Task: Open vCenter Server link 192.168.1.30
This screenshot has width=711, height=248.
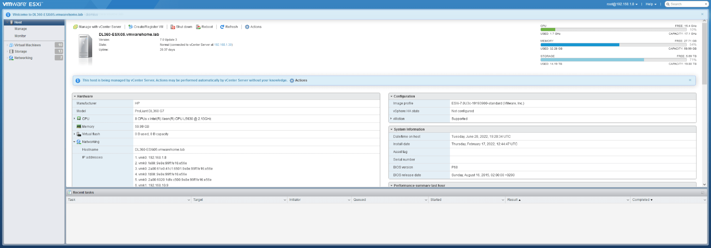Action: (x=223, y=45)
